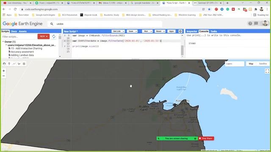The height and width of the screenshot is (152, 271).
Task: Reload the browser page
Action: click(15, 9)
